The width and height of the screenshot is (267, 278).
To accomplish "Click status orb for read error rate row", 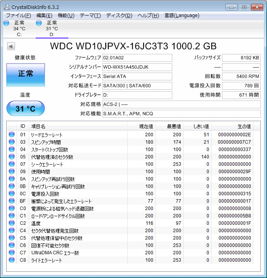I will pos(11,135).
